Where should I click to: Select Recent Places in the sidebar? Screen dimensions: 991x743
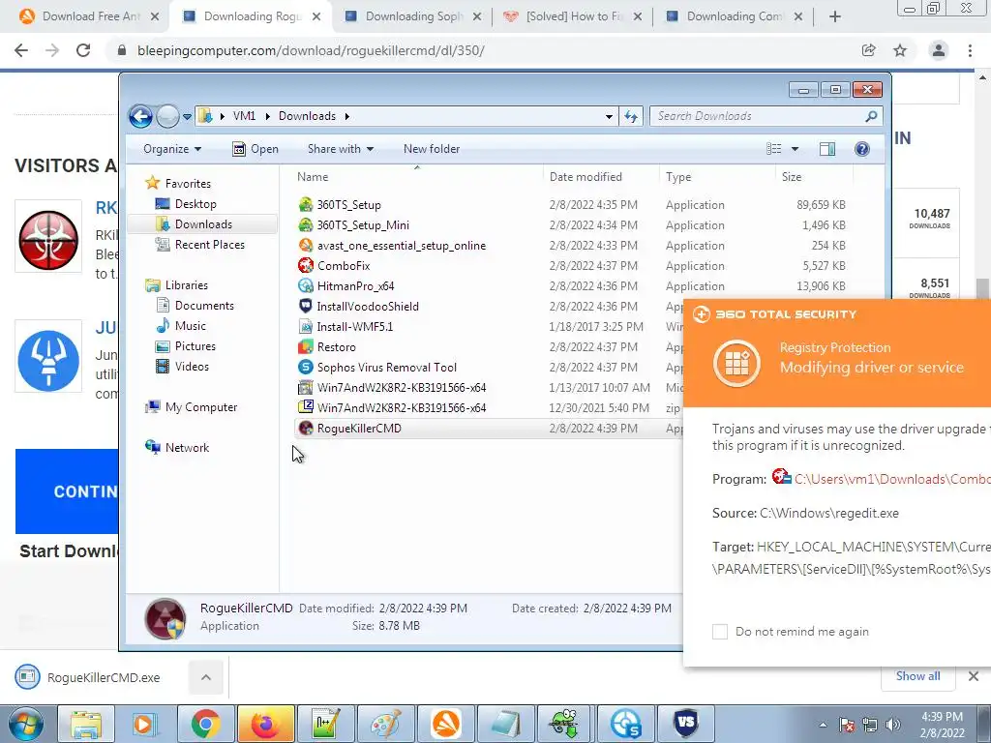(209, 245)
